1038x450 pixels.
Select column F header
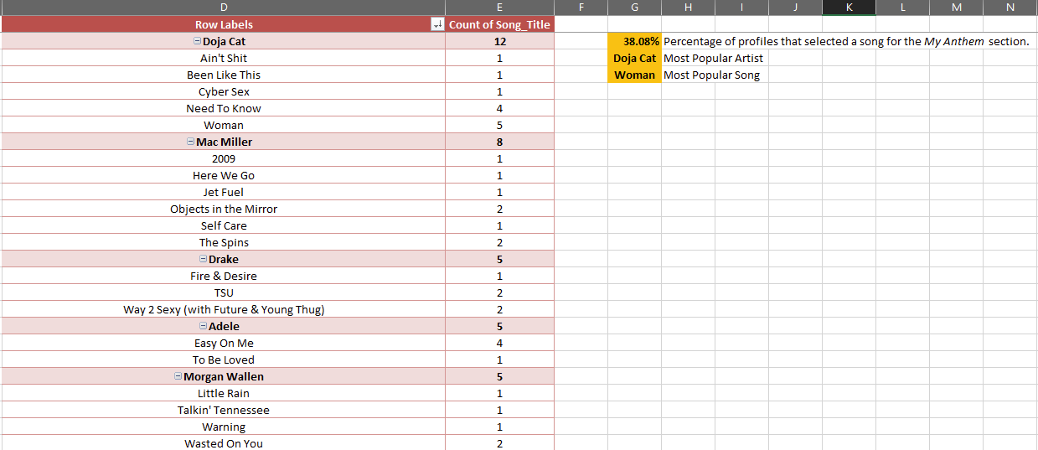point(581,8)
